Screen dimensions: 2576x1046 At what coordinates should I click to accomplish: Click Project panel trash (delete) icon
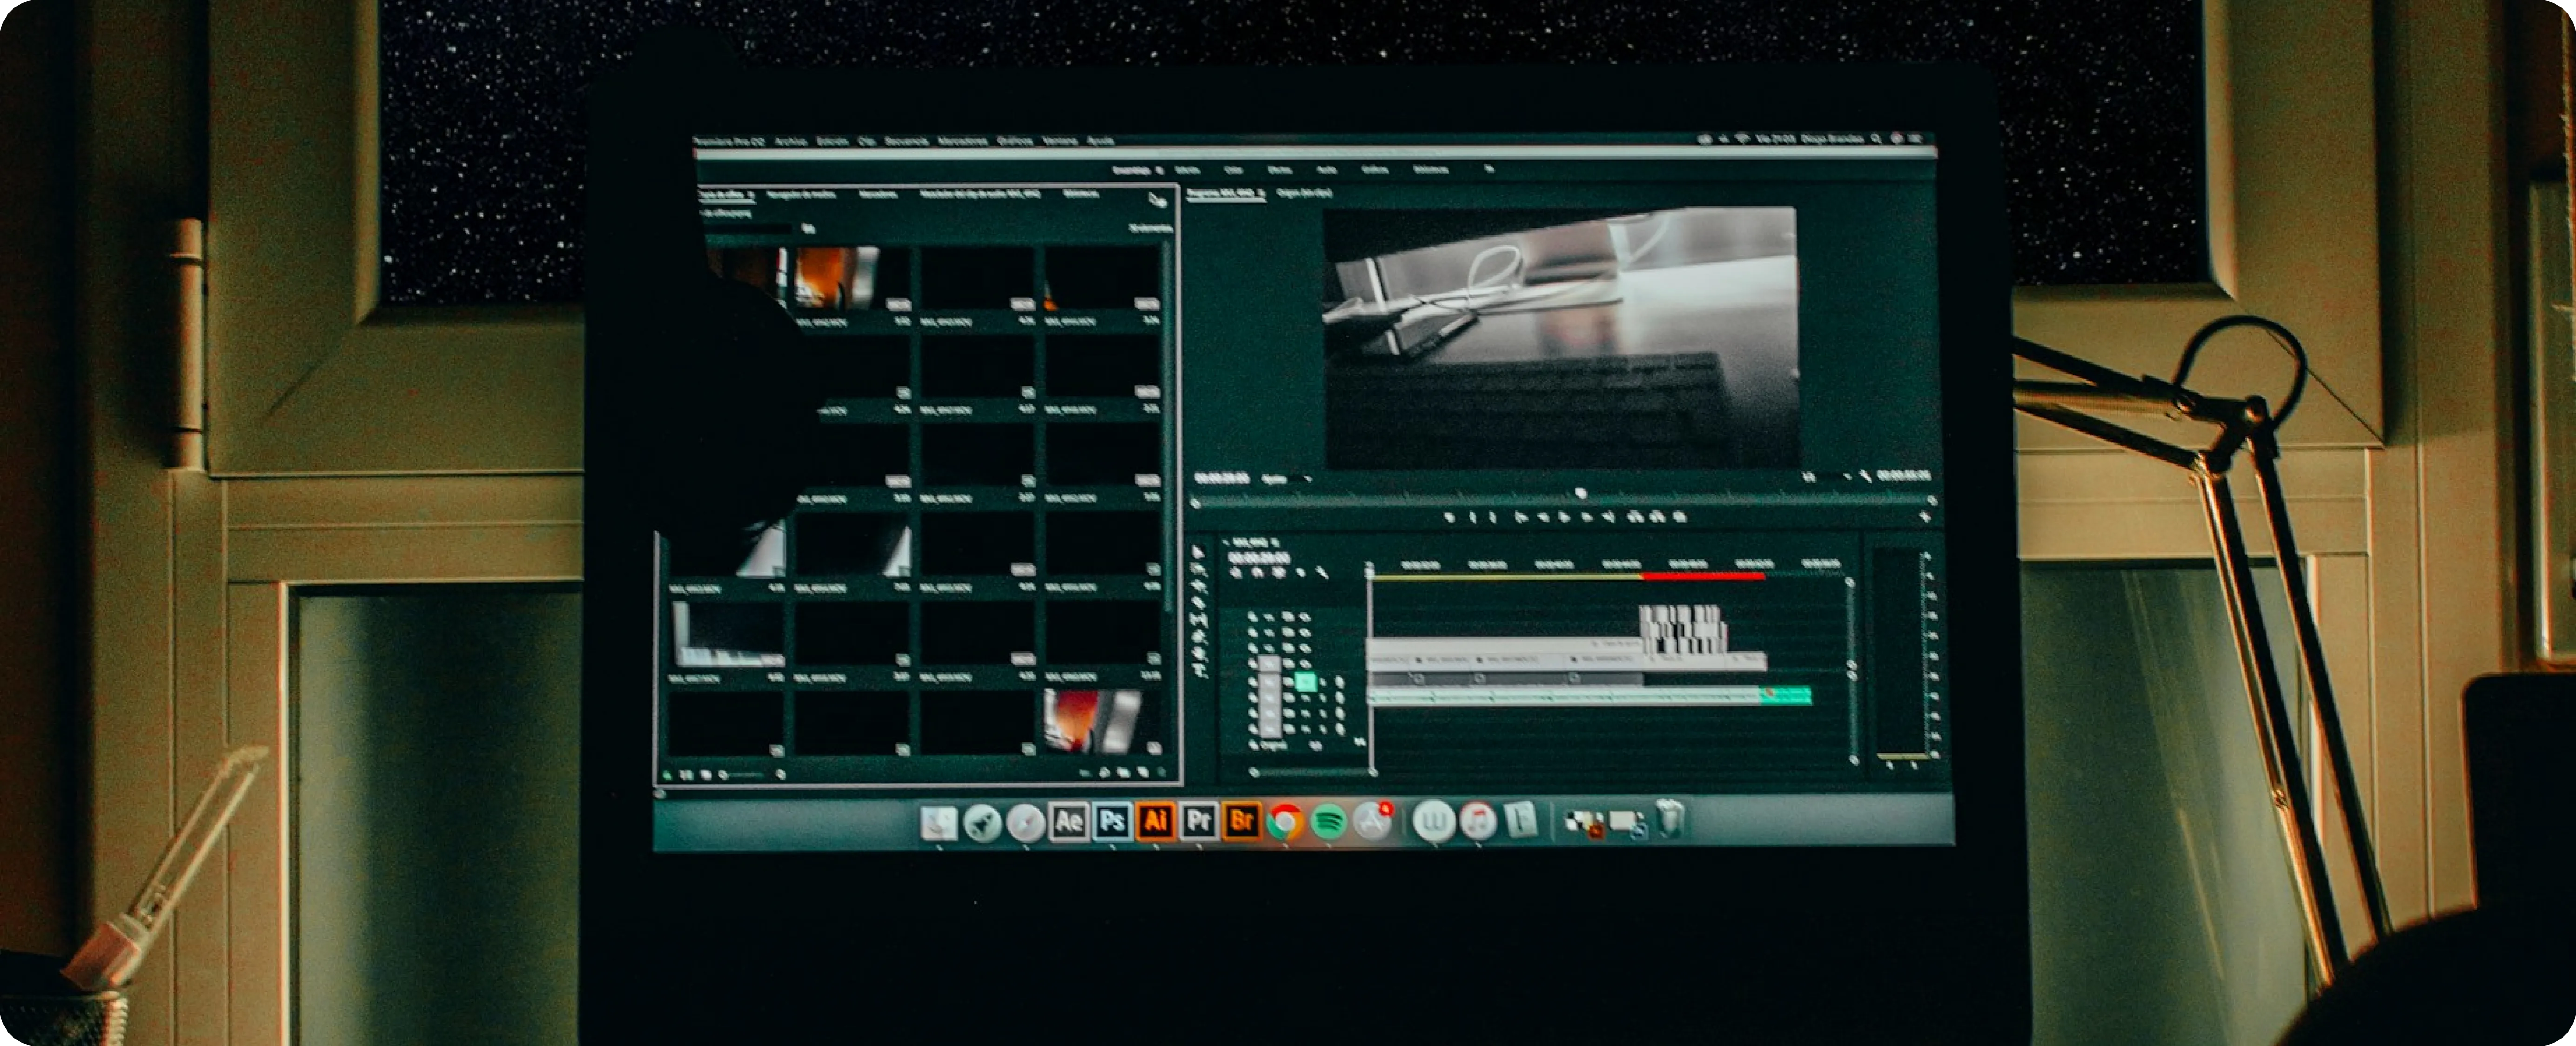pos(1161,773)
